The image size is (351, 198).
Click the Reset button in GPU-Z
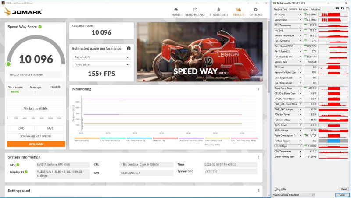coord(344,189)
